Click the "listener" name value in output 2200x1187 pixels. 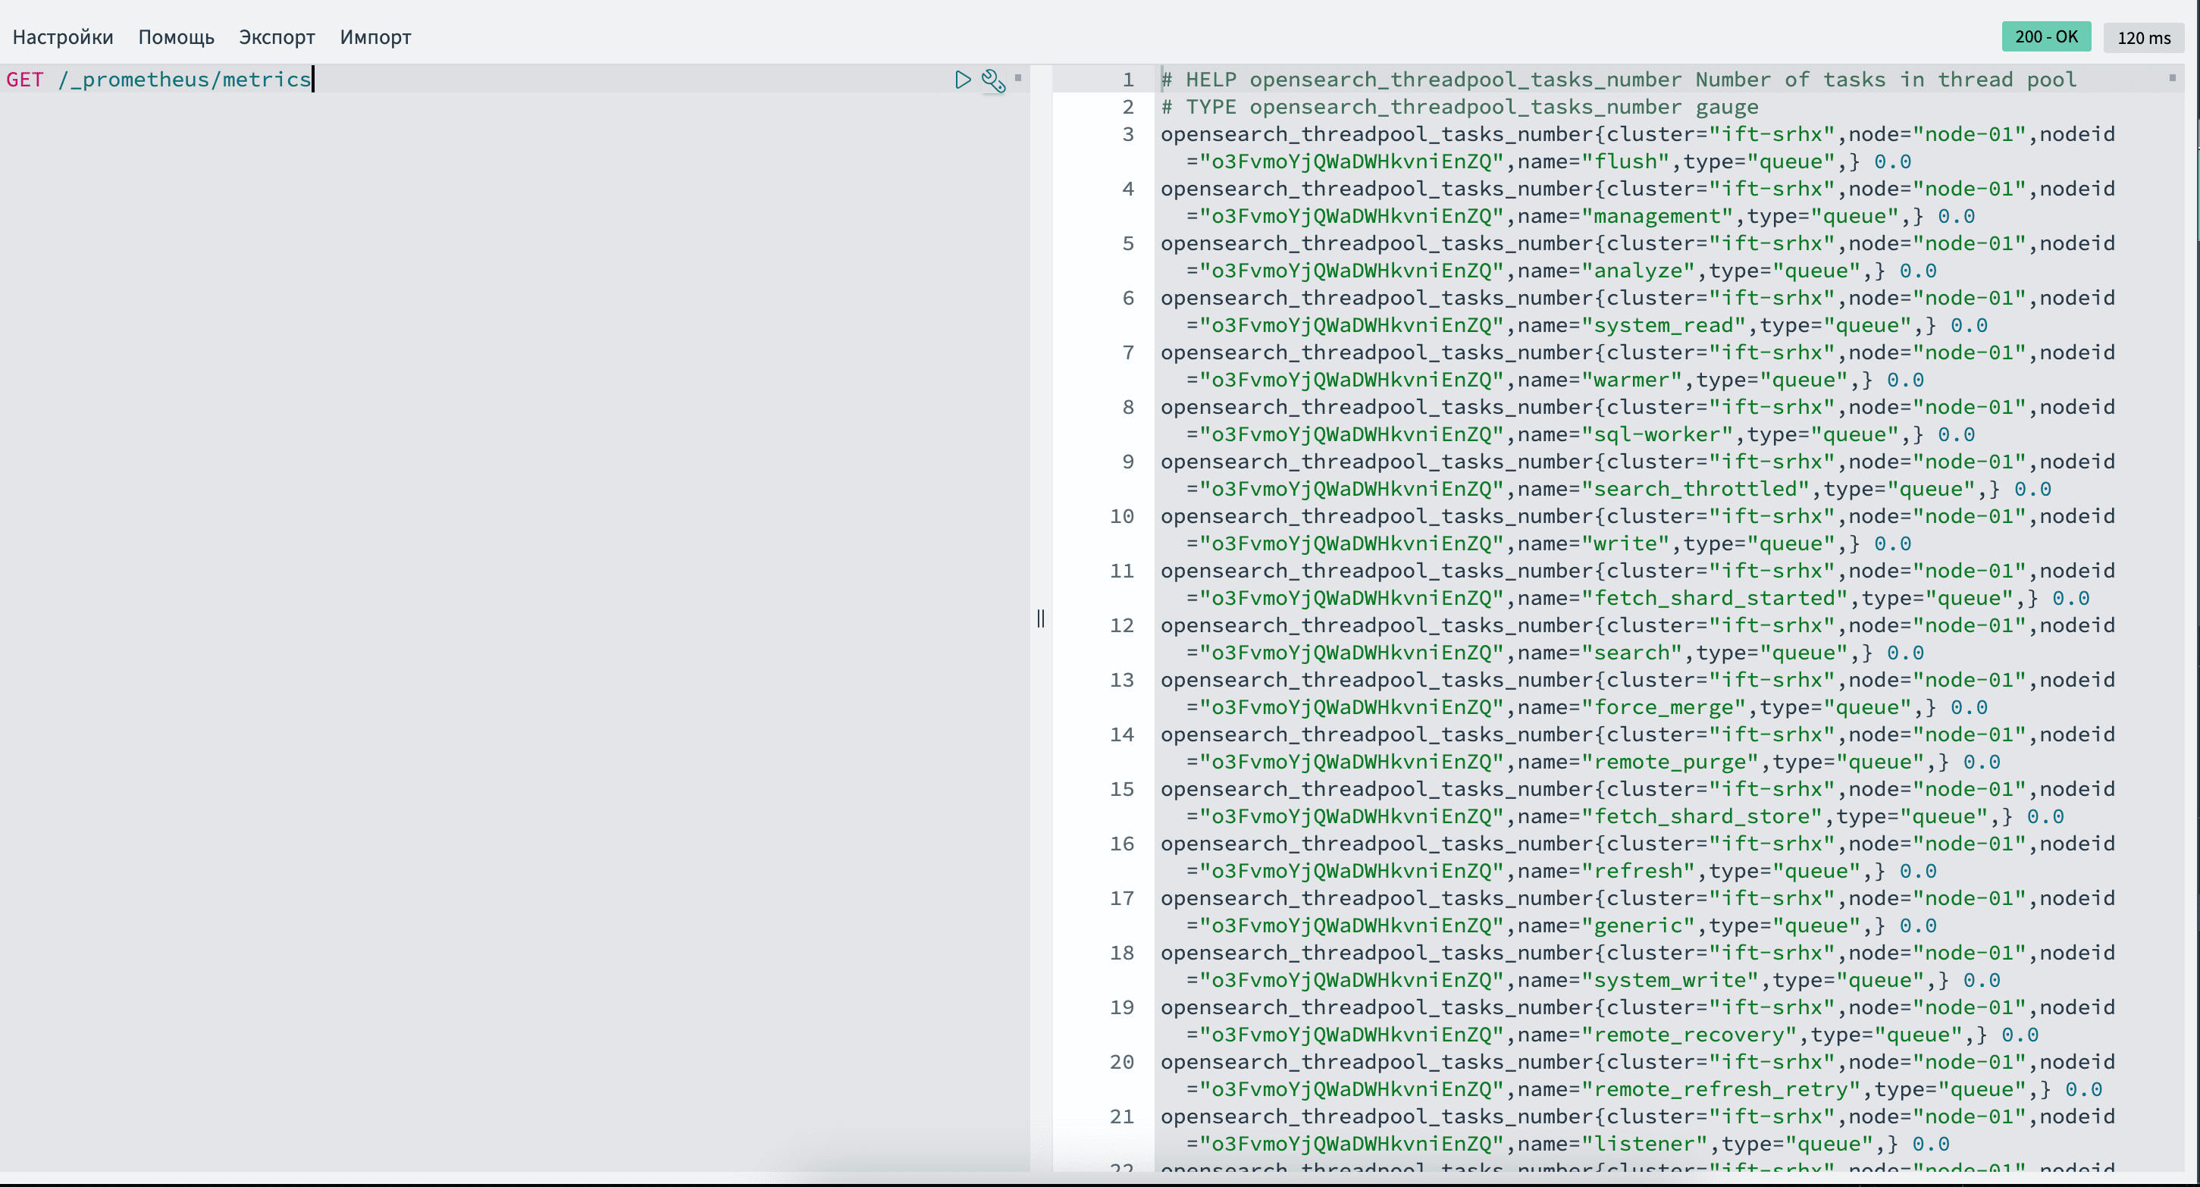pos(1644,1144)
